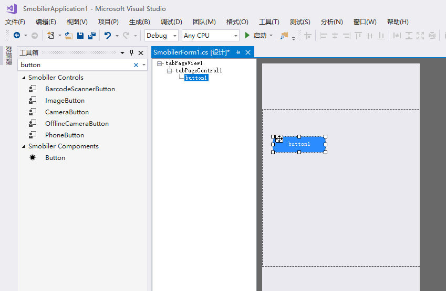Click inside the toolbox search field
Screen dimensions: 446x291
75,65
